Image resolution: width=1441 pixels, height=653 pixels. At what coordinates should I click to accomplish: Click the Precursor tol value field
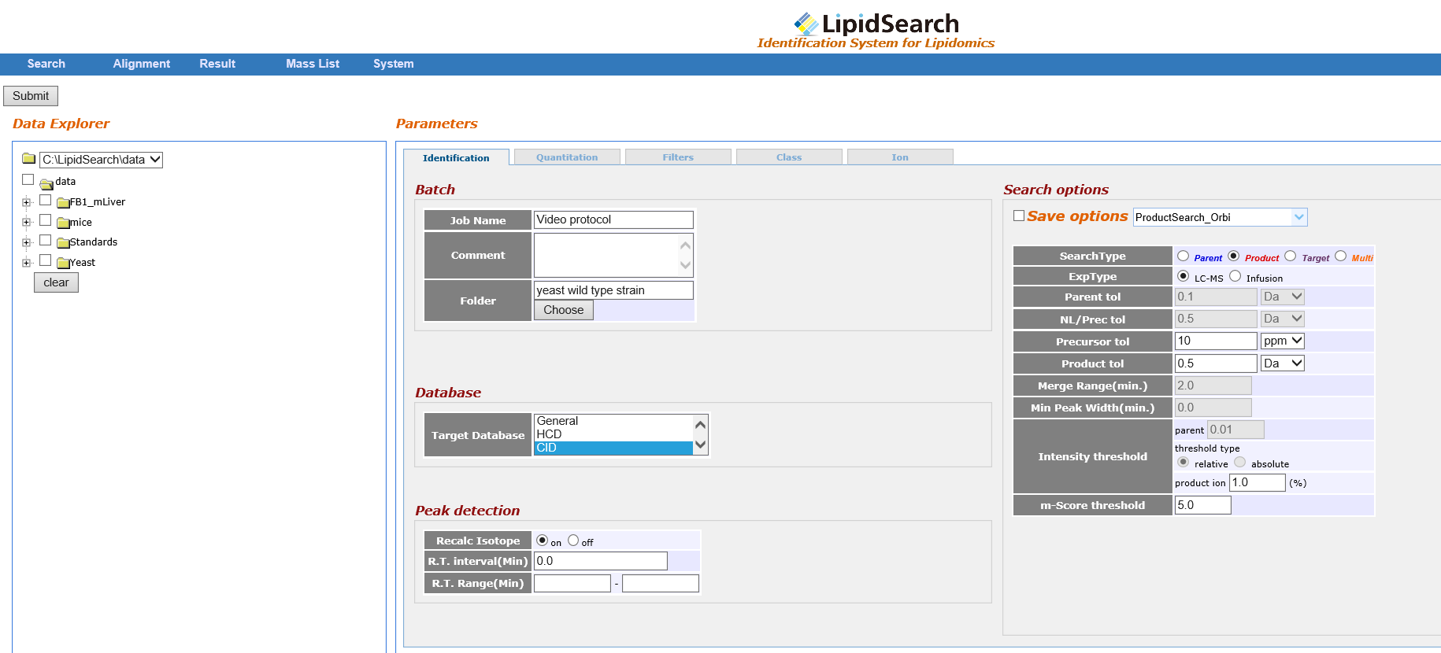point(1216,341)
